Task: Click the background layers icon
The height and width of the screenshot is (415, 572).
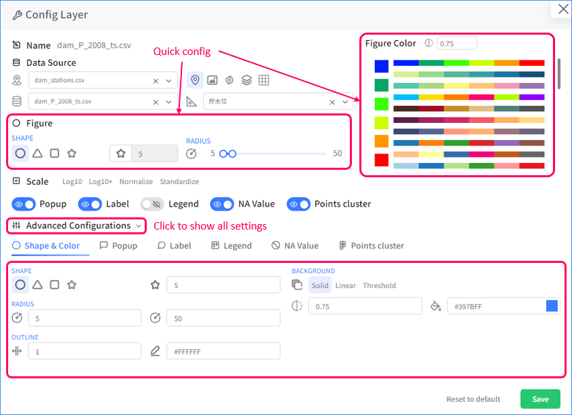Action: [297, 285]
